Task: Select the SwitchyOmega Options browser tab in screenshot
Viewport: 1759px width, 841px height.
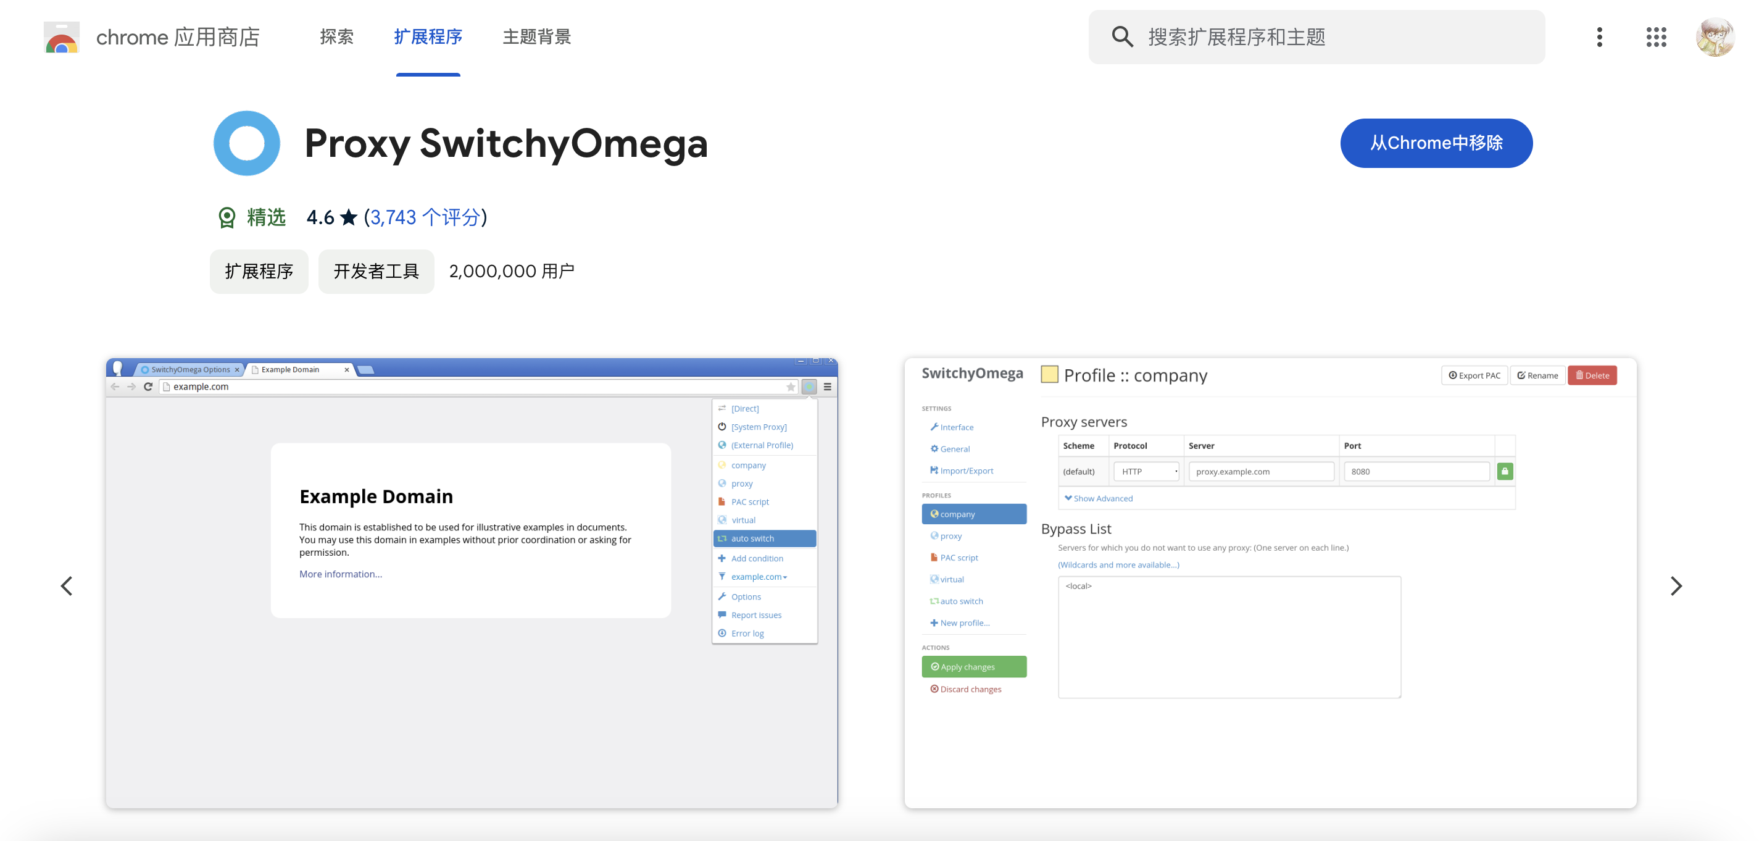Action: point(190,370)
